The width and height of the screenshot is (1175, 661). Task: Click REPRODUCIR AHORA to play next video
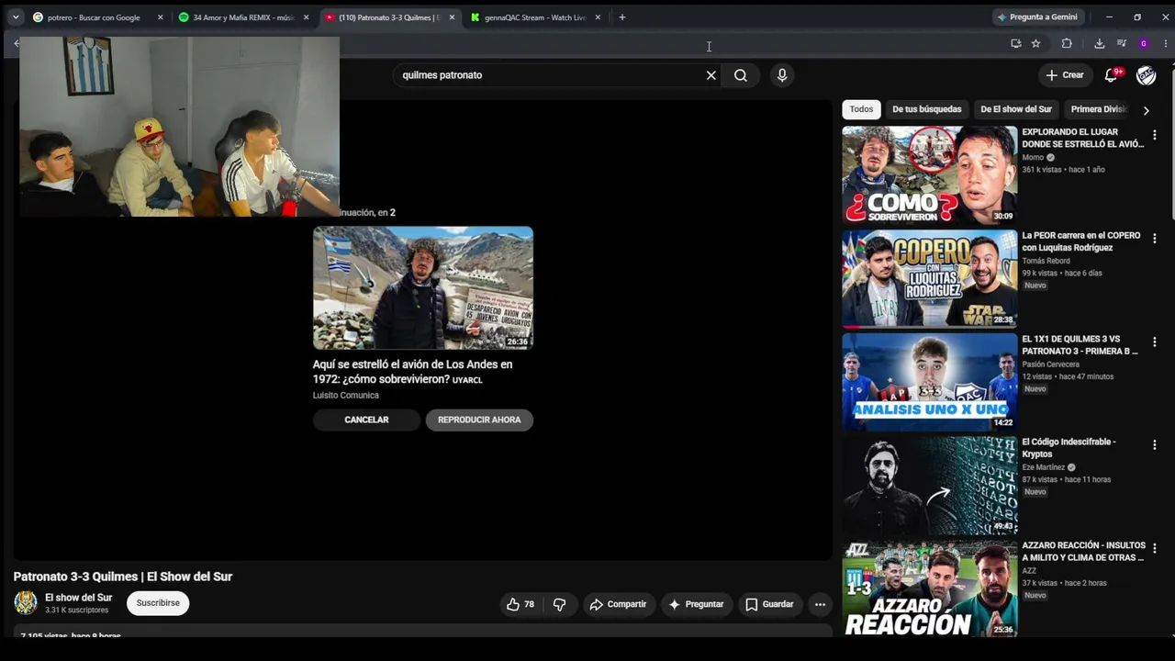click(x=479, y=420)
